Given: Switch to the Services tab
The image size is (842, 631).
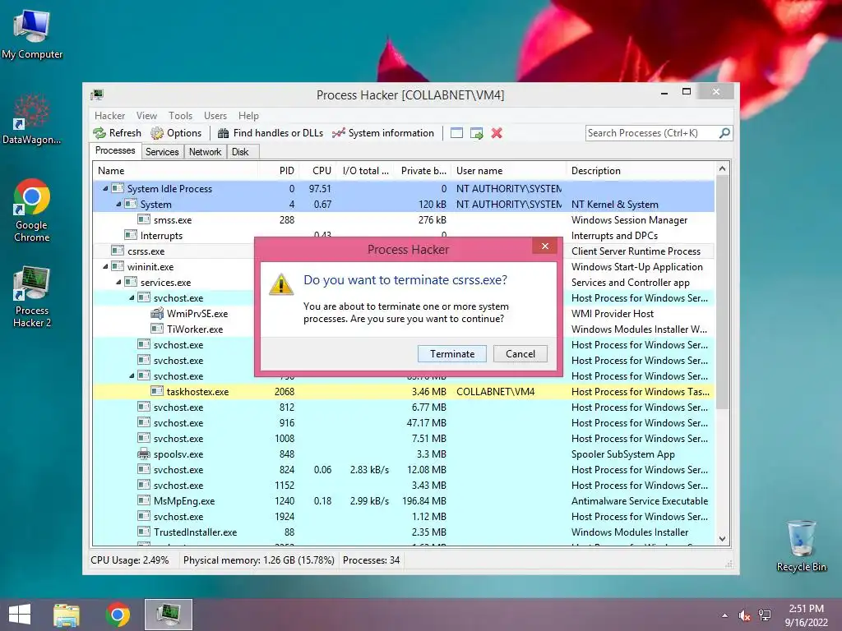Looking at the screenshot, I should (162, 152).
